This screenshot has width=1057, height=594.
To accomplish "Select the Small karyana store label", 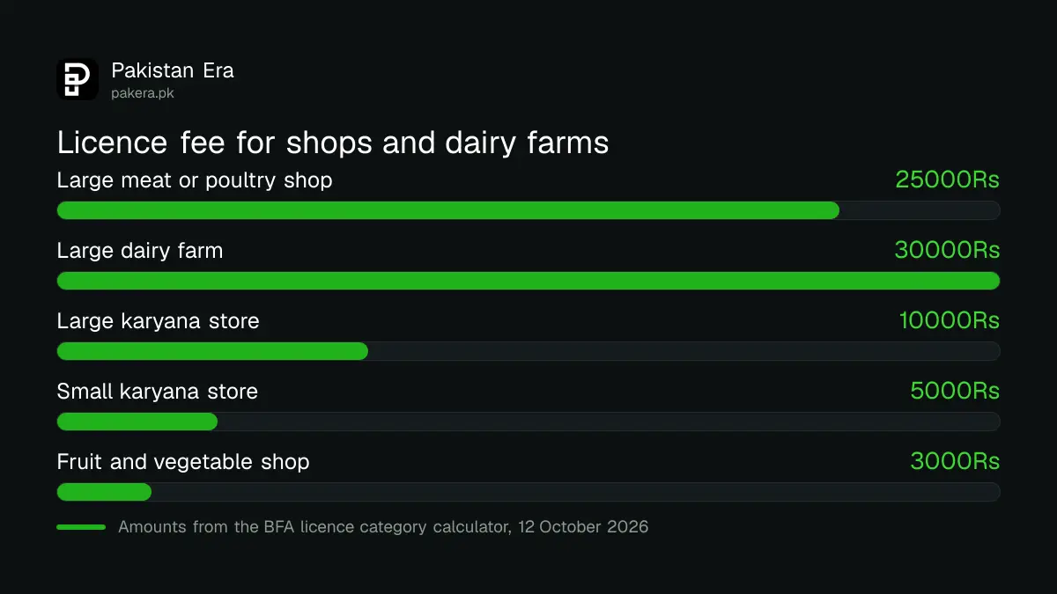I will tap(158, 392).
